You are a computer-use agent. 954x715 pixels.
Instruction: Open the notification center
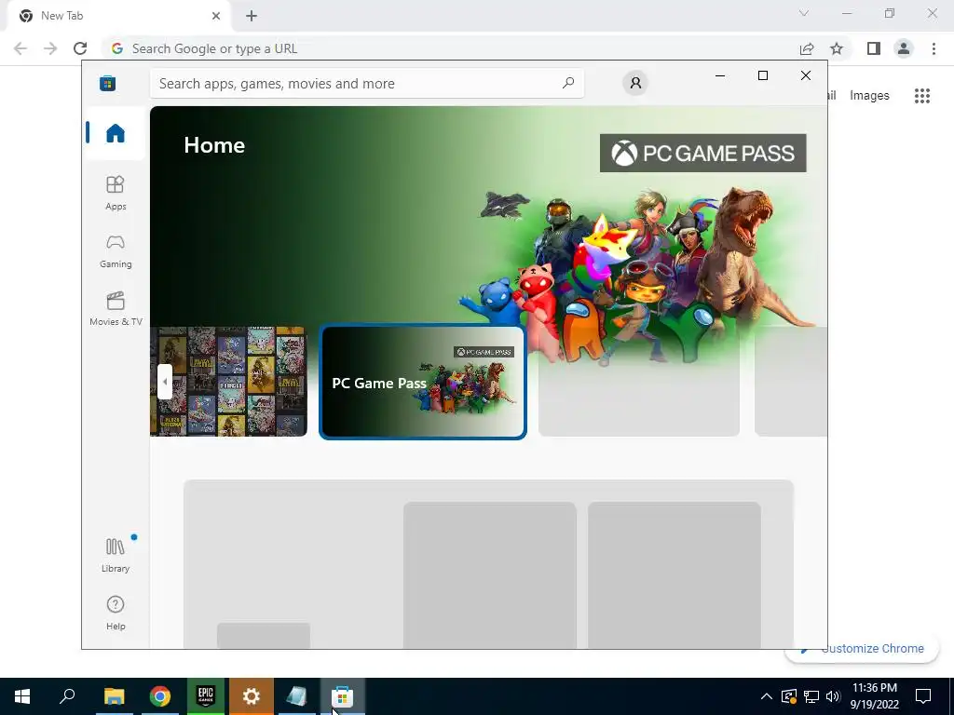click(923, 696)
